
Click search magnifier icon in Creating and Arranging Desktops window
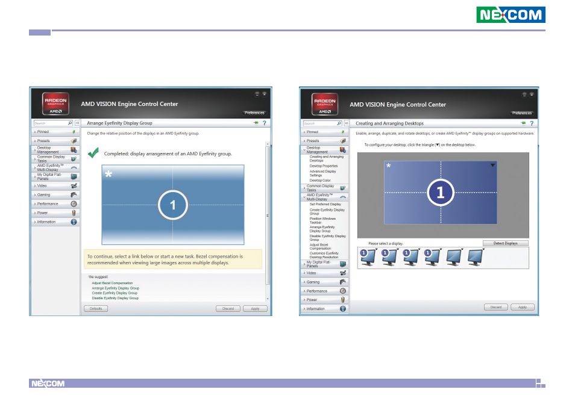click(x=339, y=123)
